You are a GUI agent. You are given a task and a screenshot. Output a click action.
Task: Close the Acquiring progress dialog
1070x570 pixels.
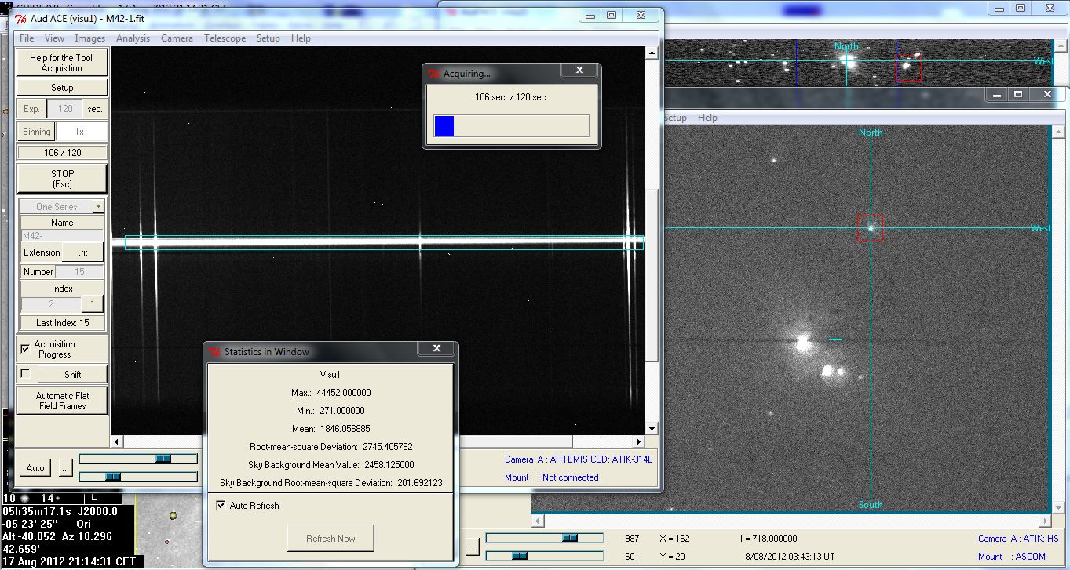(579, 71)
